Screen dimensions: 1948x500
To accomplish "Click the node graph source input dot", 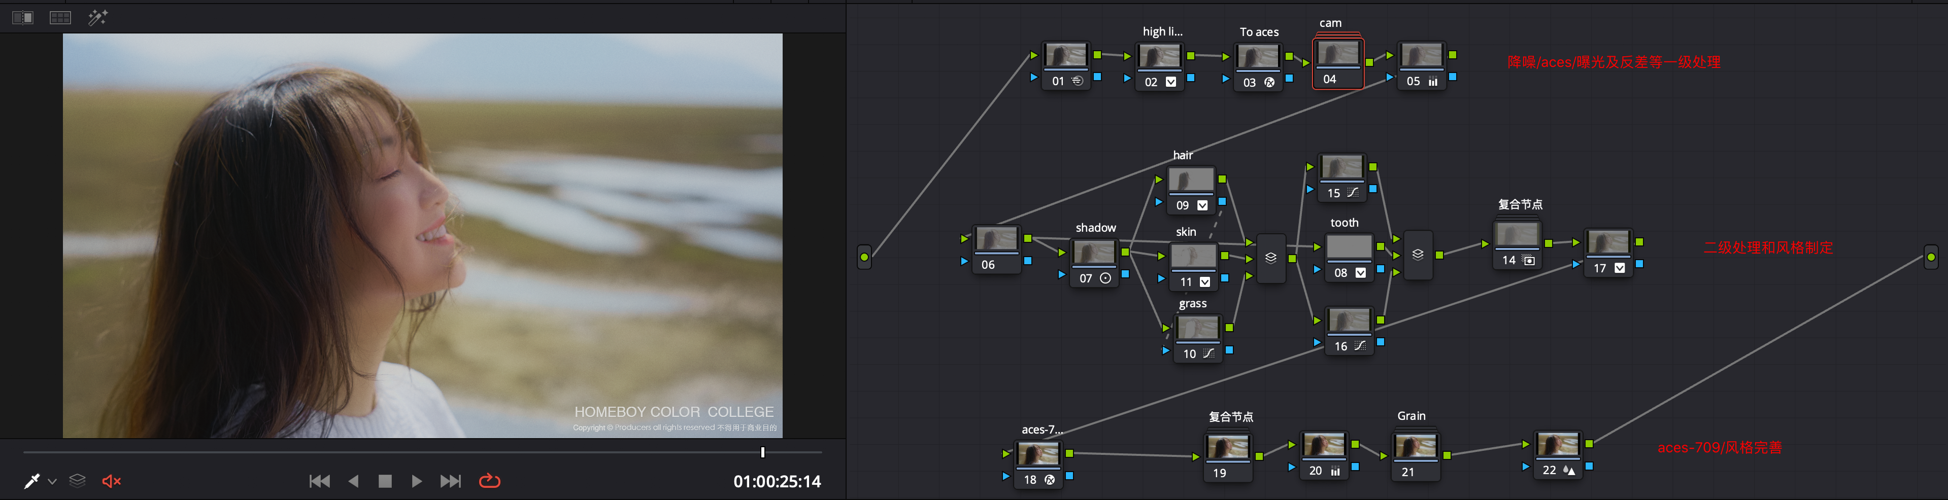I will click(x=863, y=257).
